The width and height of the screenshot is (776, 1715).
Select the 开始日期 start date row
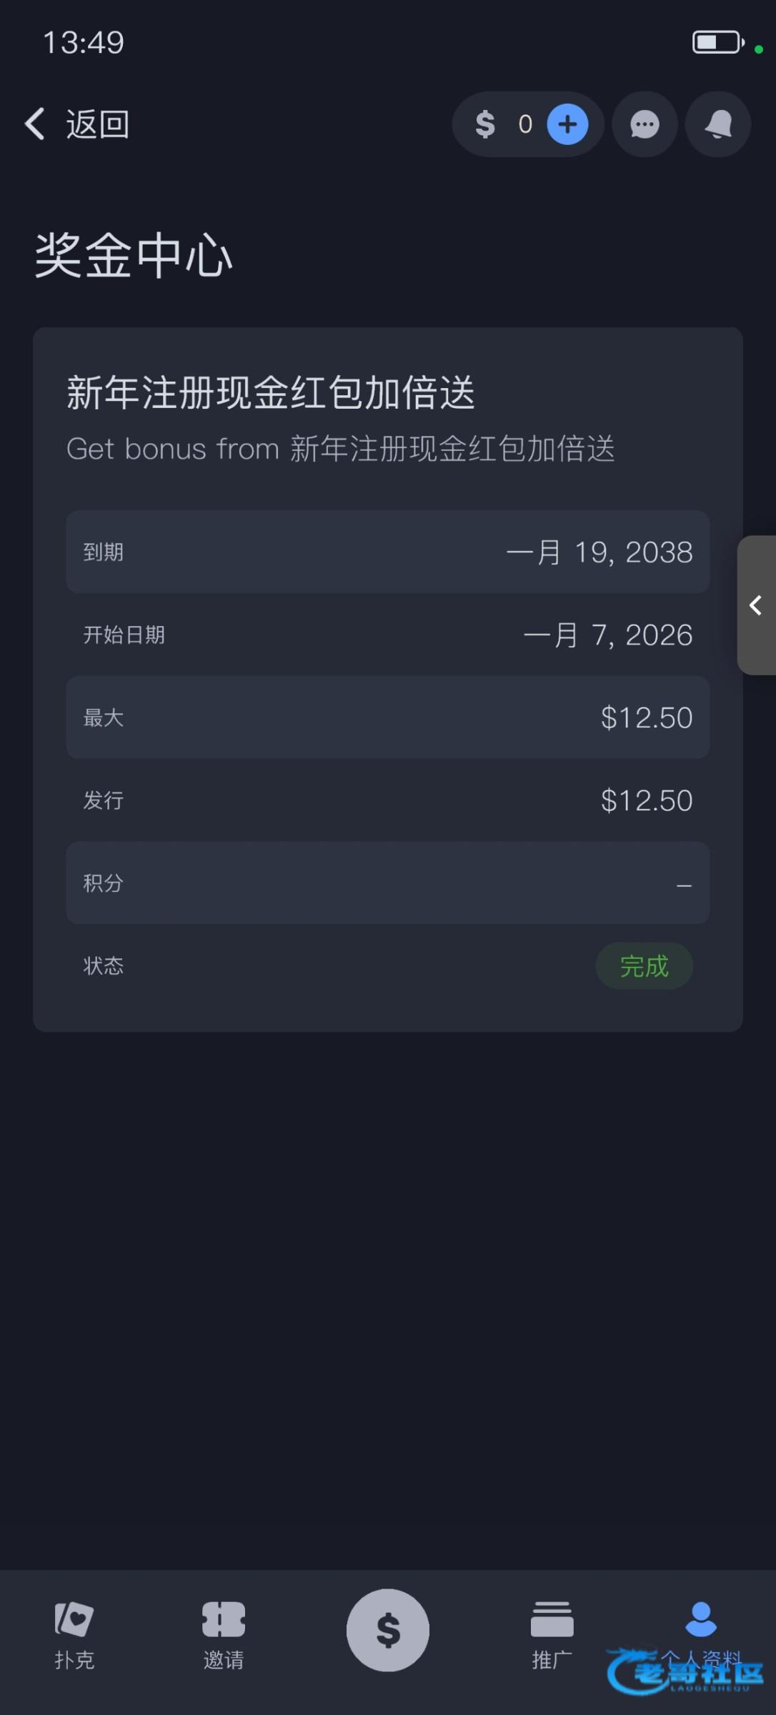pos(388,635)
